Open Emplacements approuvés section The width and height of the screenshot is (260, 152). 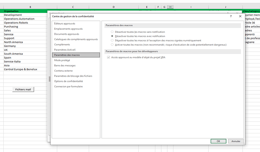76,29
